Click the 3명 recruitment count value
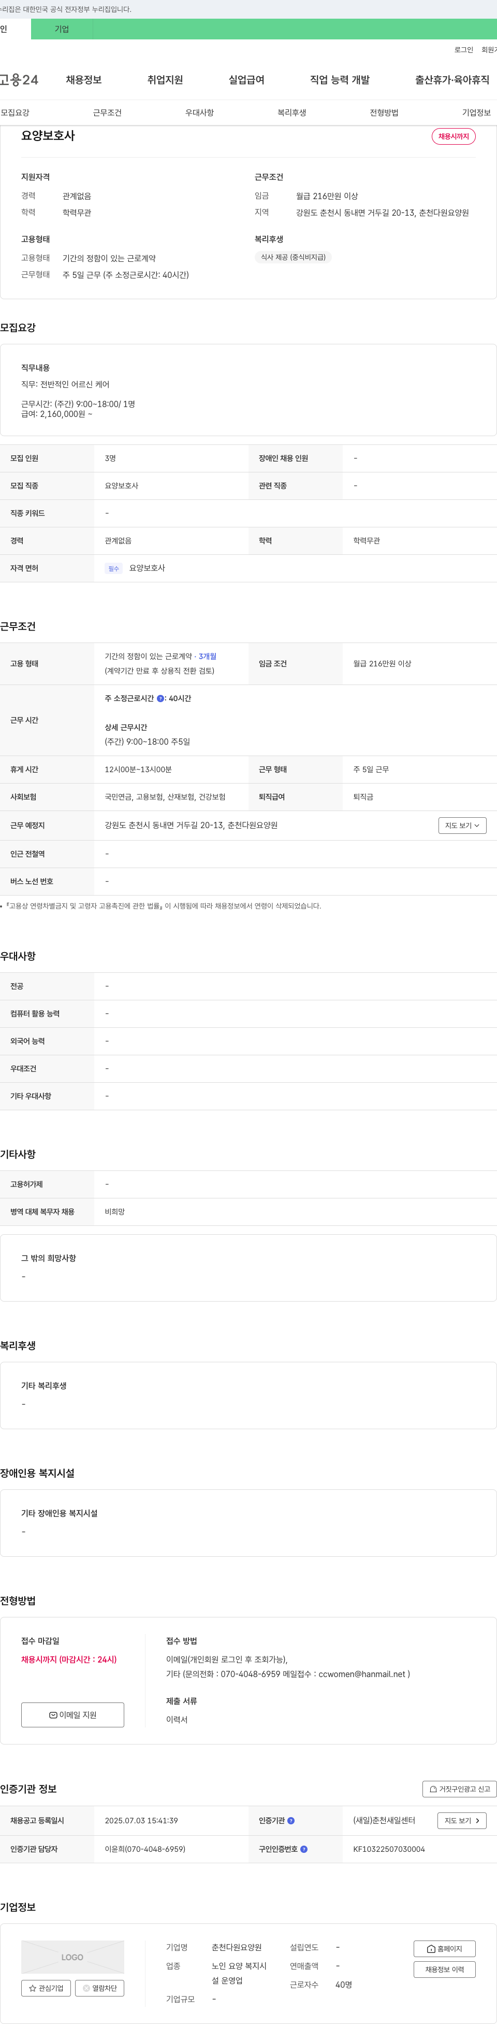The width and height of the screenshot is (497, 2024). [111, 459]
